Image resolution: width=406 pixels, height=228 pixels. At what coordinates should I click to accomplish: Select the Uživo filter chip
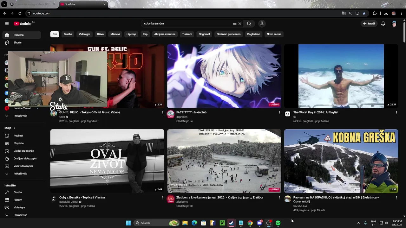click(x=100, y=34)
